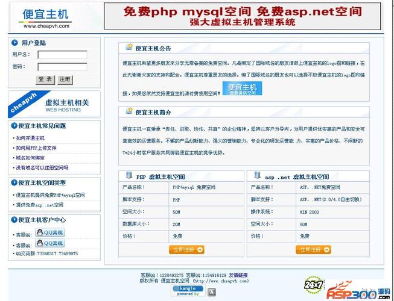394x301 pixels.
Task: Open the 友情链接 footer link
Action: pyautogui.click(x=238, y=275)
